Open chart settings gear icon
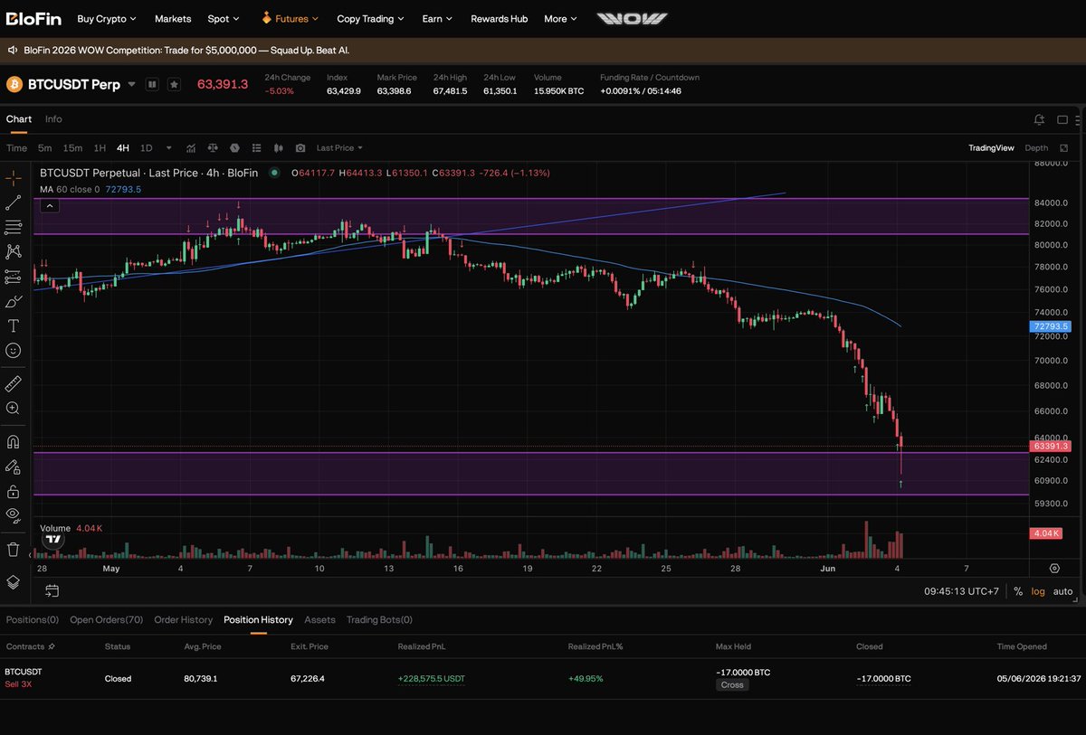Screen dimensions: 1086x735 [x=1054, y=569]
